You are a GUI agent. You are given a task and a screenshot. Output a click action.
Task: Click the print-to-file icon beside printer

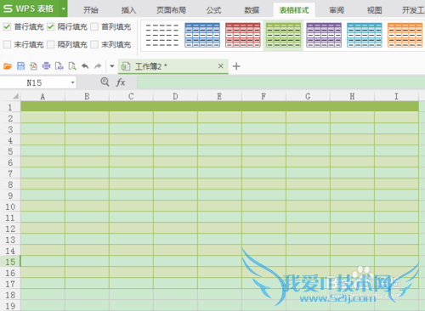[x=59, y=66]
